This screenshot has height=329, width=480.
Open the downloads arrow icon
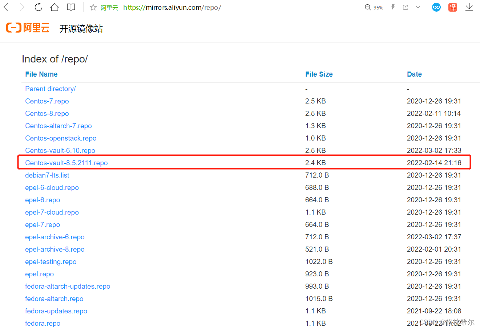coord(469,7)
